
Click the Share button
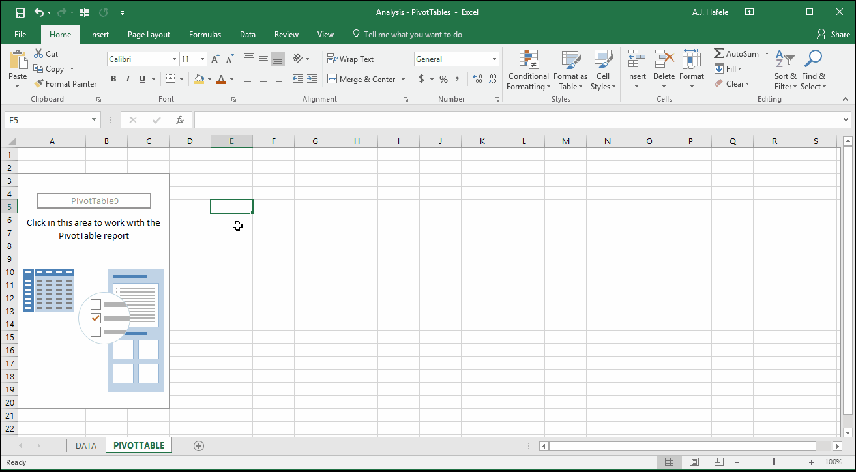[834, 35]
